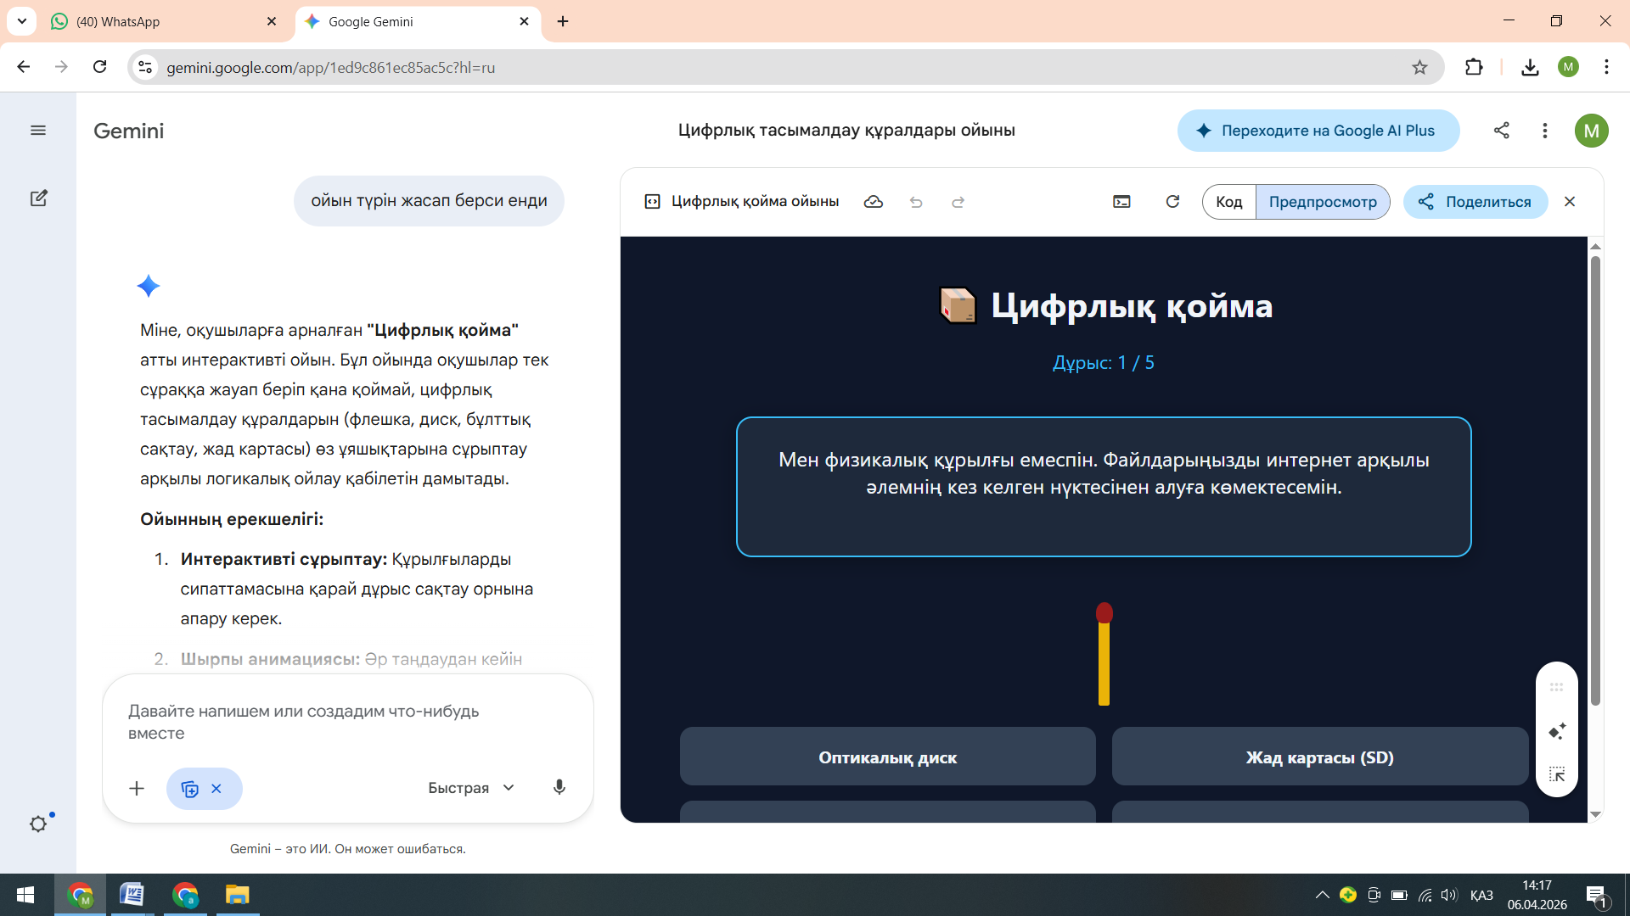
Task: Click the prompt input field
Action: pos(347,722)
